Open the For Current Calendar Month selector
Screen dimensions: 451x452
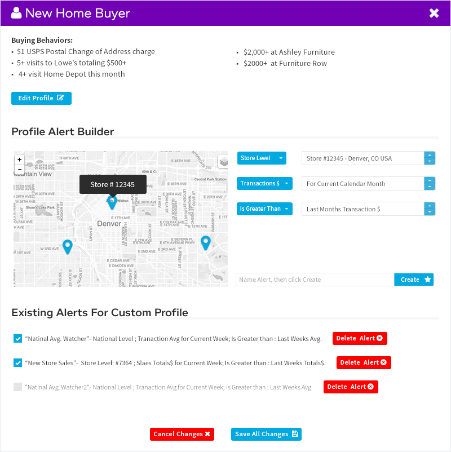pos(369,184)
